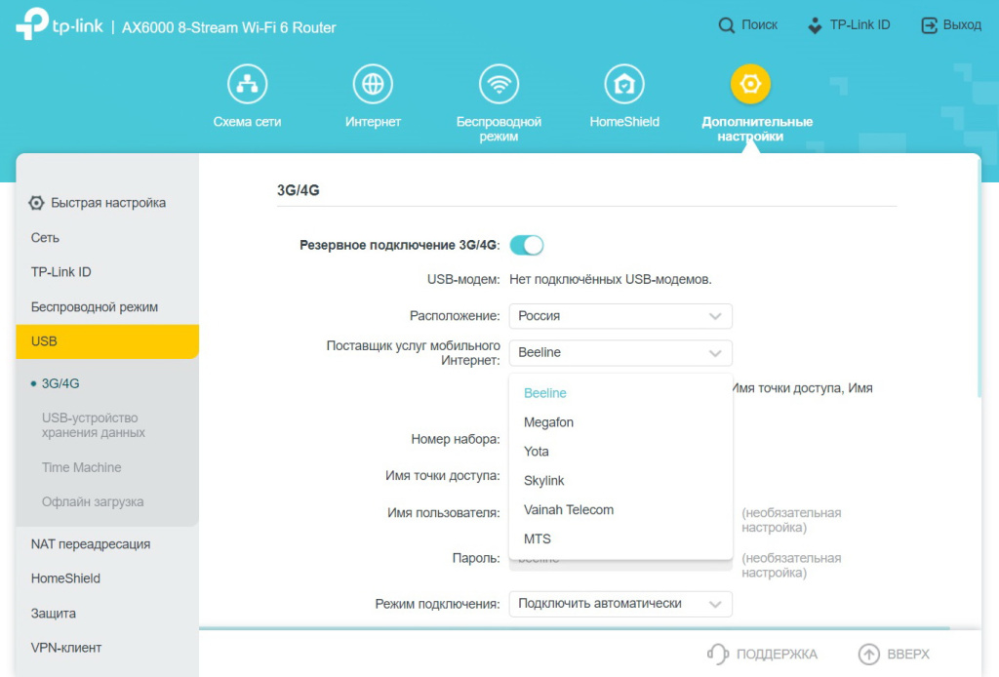
Task: Choose Beeline from the provider list
Action: pyautogui.click(x=620, y=393)
